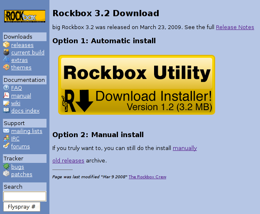Click the box icon beside releases
This screenshot has height=214, width=260.
click(x=6, y=45)
